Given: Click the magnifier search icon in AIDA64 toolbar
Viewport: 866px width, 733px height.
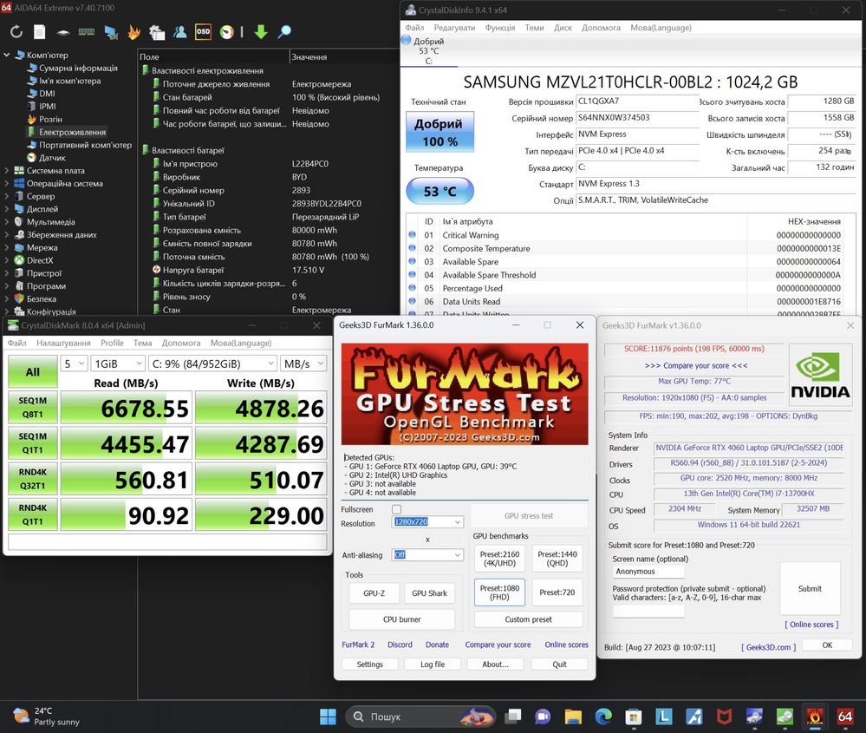Looking at the screenshot, I should coord(284,32).
